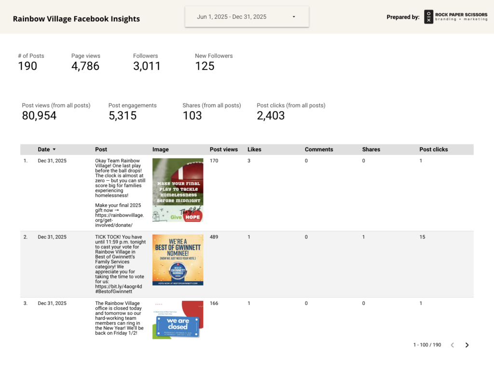This screenshot has height=371, width=494.
Task: Sort by Post clicks column header
Action: [433, 150]
